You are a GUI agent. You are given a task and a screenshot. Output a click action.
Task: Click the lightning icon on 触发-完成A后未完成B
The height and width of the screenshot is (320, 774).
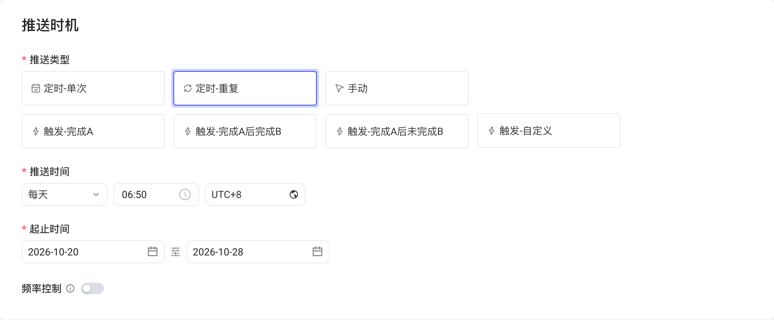340,131
